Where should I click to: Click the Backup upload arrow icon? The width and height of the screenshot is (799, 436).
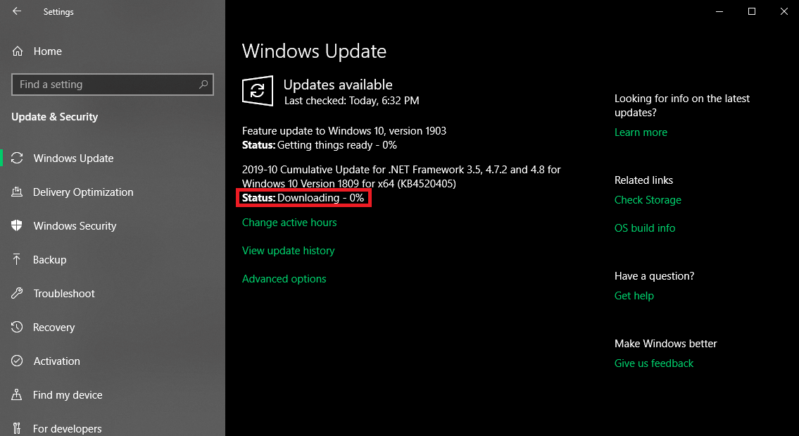[18, 260]
